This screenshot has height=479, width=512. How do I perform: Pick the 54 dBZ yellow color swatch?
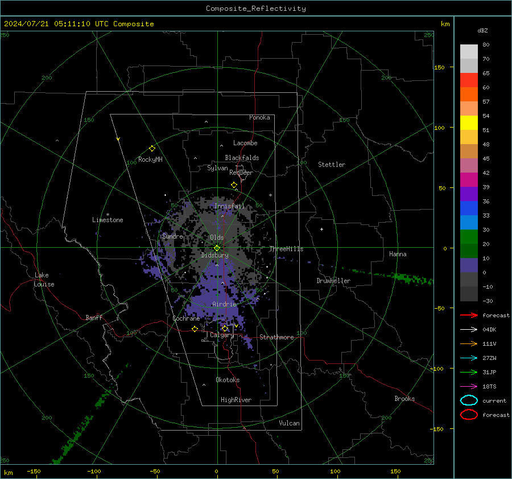point(469,122)
